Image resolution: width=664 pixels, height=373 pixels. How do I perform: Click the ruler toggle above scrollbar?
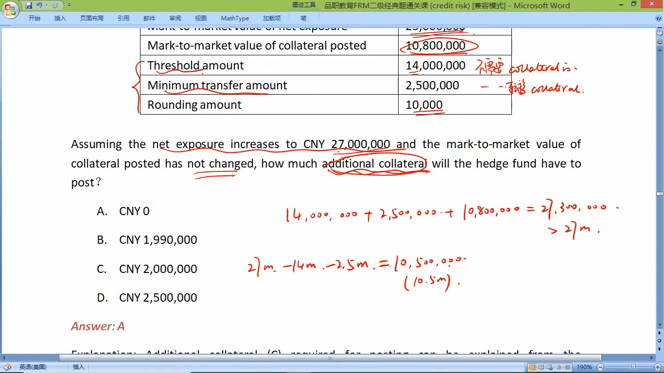pos(660,33)
